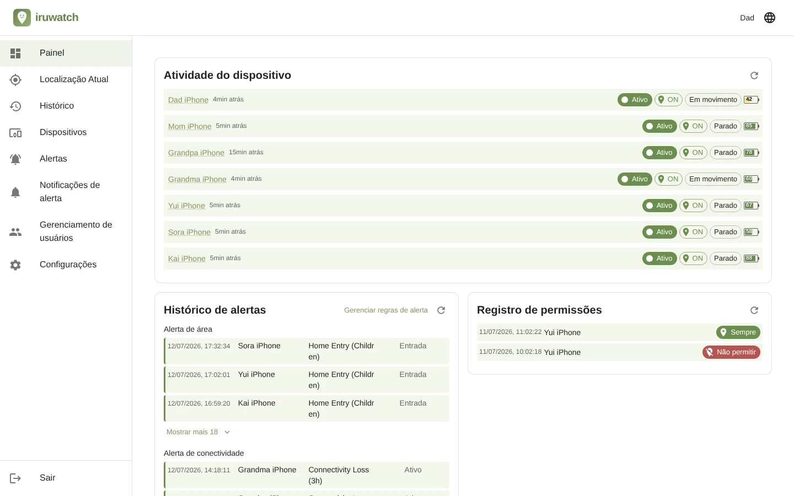Click the Ativo badge for Yui iPhone
This screenshot has width=794, height=496.
coord(659,206)
